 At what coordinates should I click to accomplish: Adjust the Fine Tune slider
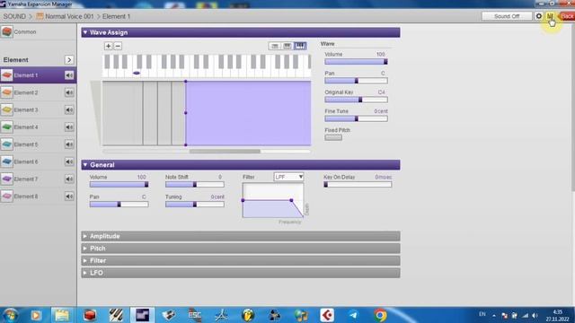[x=356, y=118]
